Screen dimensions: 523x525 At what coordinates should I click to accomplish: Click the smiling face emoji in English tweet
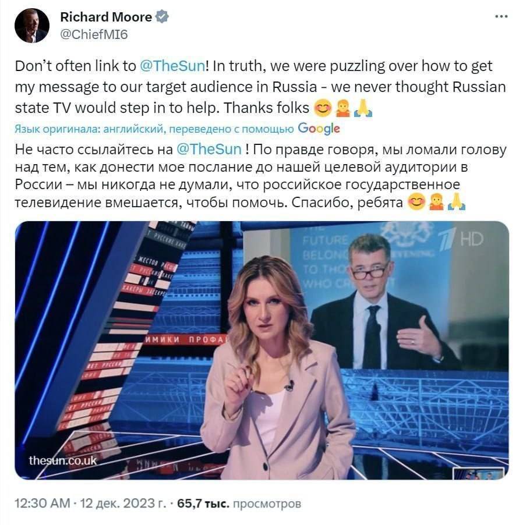click(322, 108)
